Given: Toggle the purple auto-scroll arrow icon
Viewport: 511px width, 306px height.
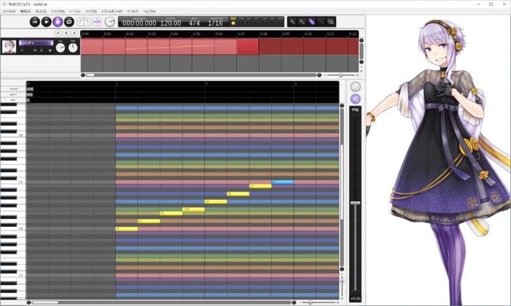Looking at the screenshot, I should [x=97, y=22].
